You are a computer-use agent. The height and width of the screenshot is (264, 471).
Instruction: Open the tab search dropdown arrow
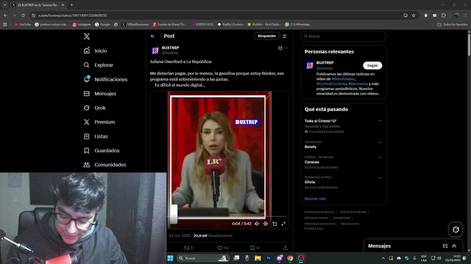(x=5, y=5)
